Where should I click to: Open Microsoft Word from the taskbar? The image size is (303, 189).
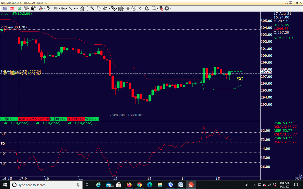(180, 185)
